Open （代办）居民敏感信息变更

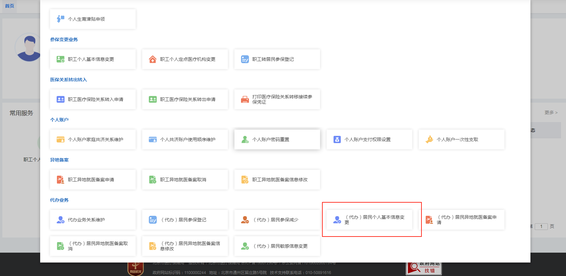pos(277,246)
